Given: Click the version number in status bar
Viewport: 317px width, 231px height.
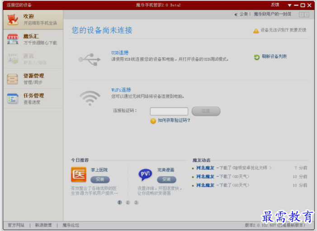Looking at the screenshot, I should point(275,225).
